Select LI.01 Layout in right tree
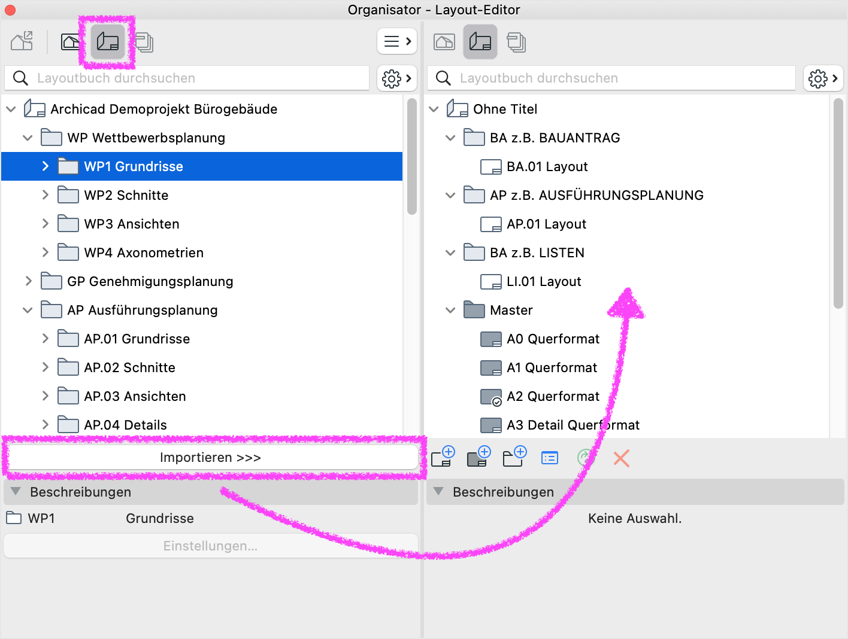 click(x=627, y=281)
